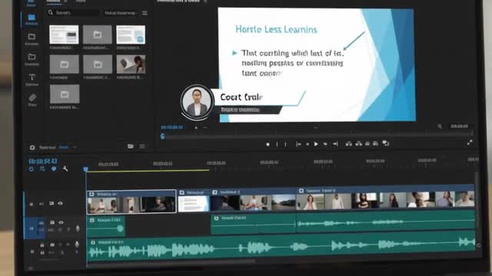Click the large blue timeline timecode
The height and width of the screenshot is (276, 492).
[43, 161]
